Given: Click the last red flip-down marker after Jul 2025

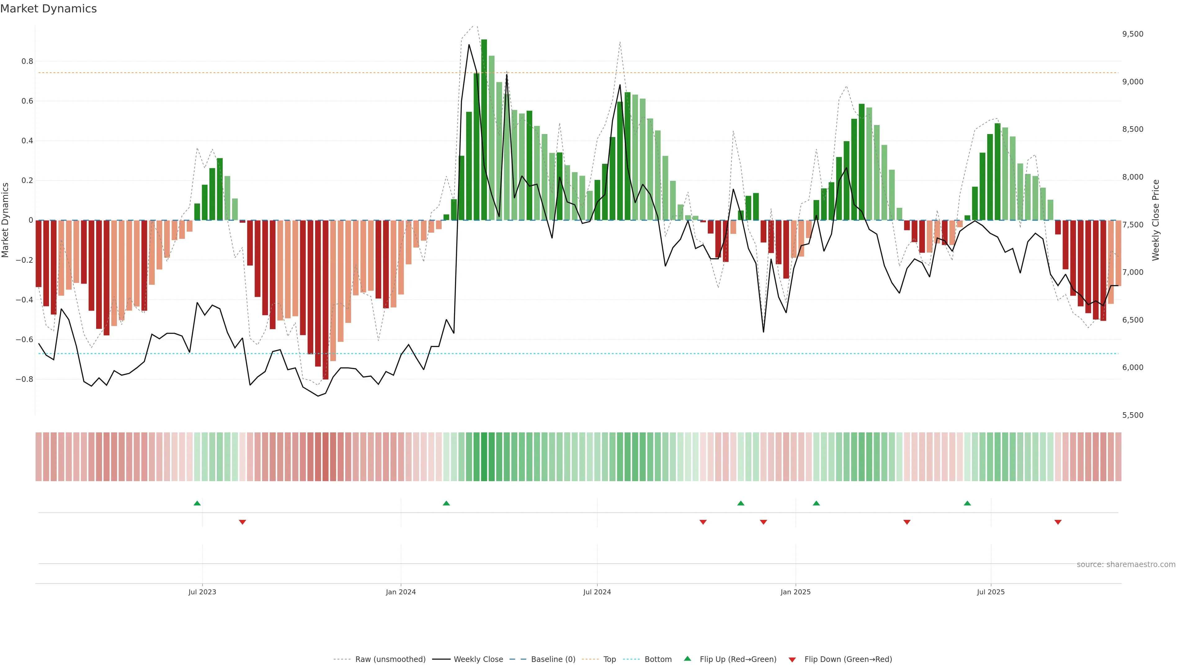Looking at the screenshot, I should tap(1058, 522).
